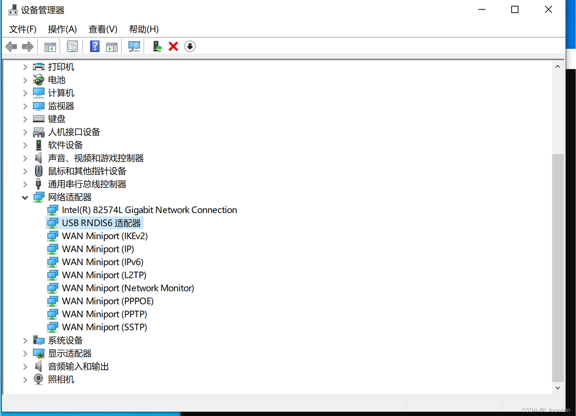The height and width of the screenshot is (416, 576).
Task: Select Intel(R) 82574L Gigabit Network Connection
Action: (x=149, y=210)
